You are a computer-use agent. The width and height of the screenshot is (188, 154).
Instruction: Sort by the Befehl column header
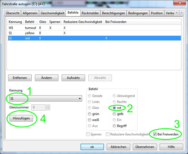[29, 22]
